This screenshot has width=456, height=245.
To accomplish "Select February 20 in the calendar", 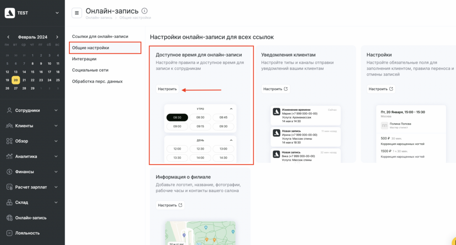I will tap(16, 80).
